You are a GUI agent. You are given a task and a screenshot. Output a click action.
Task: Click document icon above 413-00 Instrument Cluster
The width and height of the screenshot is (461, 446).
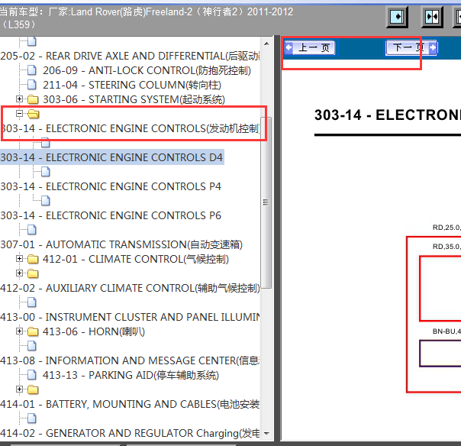click(x=32, y=302)
